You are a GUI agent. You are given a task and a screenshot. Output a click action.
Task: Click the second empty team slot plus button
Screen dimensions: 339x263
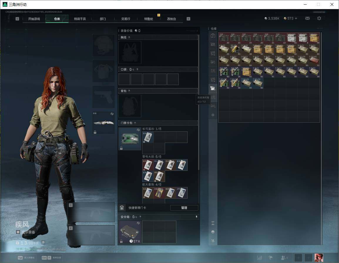[308, 258]
